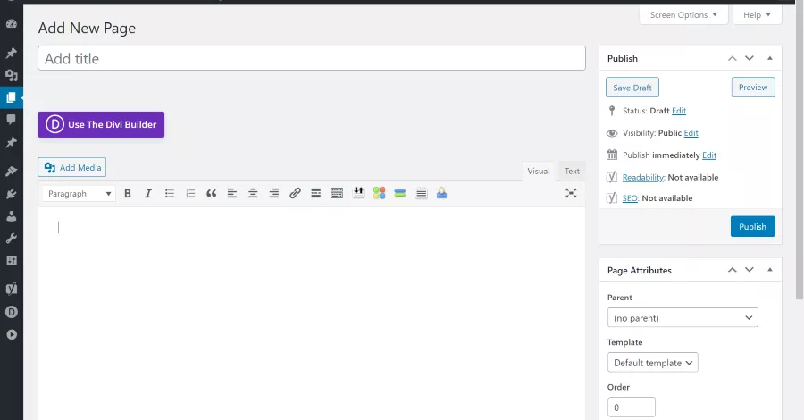Open the Dashboard from the admin sidebar

pyautogui.click(x=12, y=23)
